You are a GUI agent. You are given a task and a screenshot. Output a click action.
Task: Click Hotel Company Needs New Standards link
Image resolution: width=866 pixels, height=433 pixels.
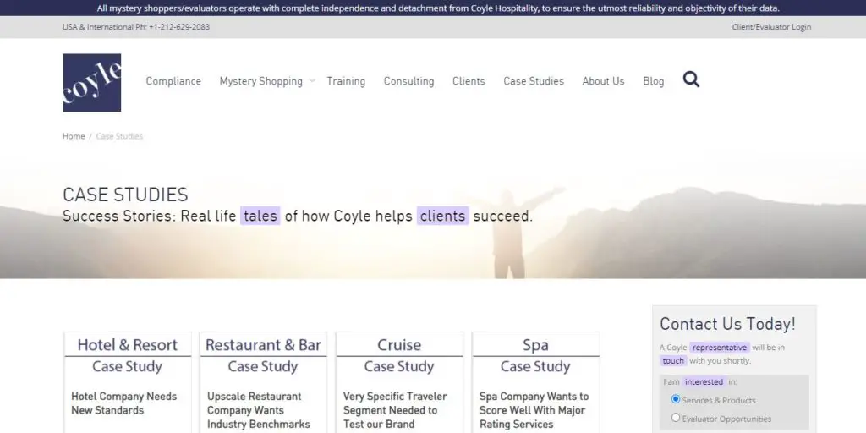[123, 403]
